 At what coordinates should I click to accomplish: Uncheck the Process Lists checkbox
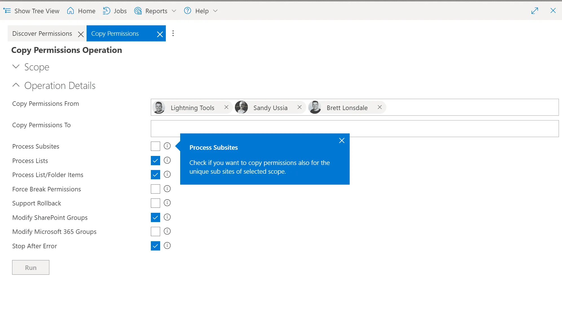[155, 160]
